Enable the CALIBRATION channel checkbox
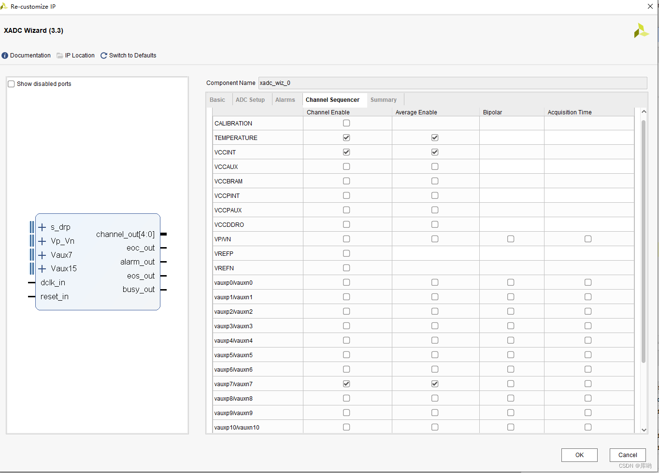The image size is (659, 473). (346, 123)
